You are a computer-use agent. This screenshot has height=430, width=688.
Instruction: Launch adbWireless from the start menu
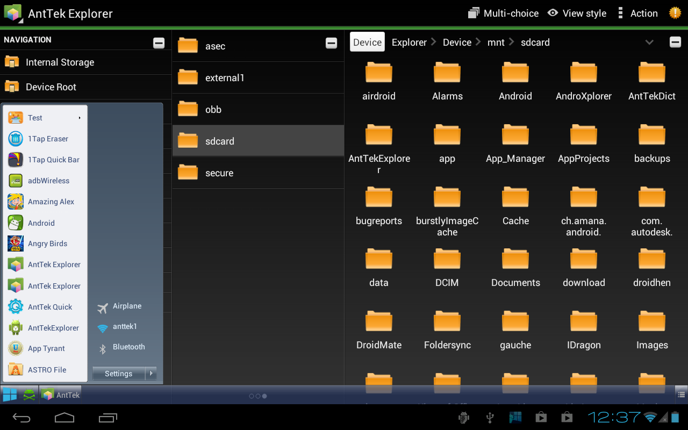coord(45,181)
